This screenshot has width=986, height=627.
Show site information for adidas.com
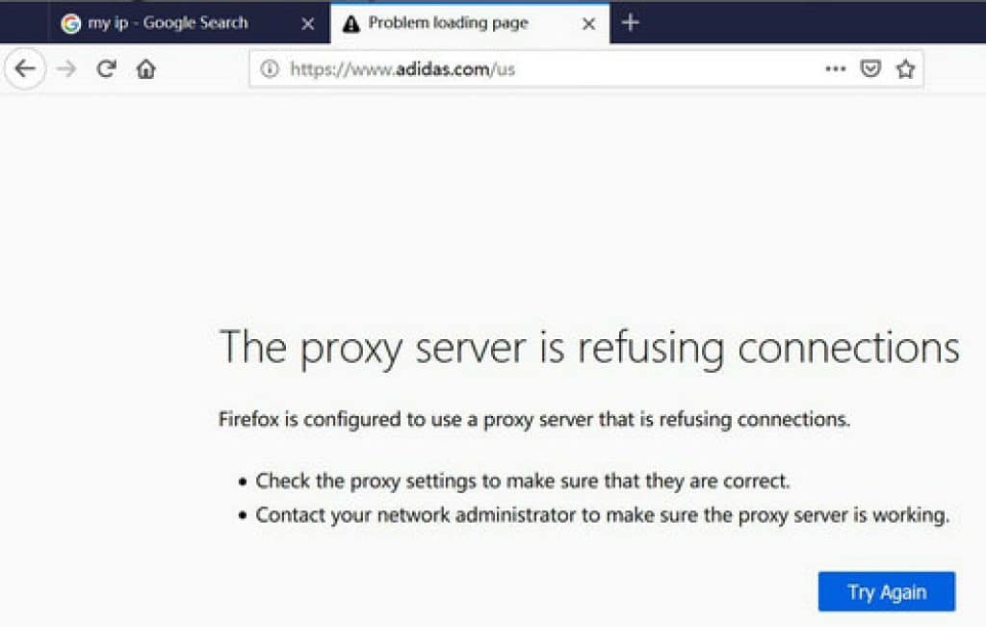pos(270,68)
